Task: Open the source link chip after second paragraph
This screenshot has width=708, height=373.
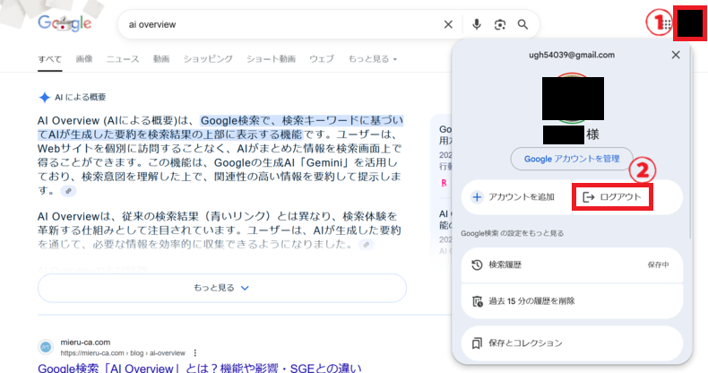Action: click(367, 245)
